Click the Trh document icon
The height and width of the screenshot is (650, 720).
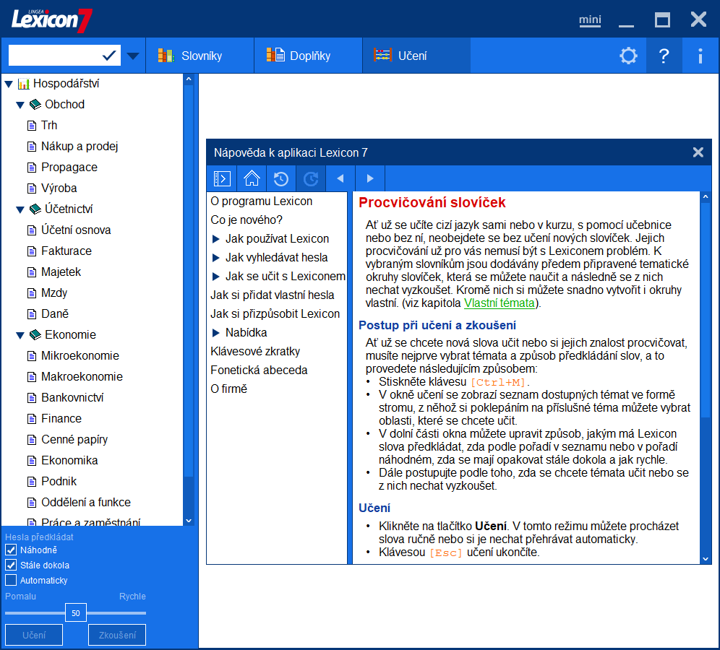[x=32, y=126]
